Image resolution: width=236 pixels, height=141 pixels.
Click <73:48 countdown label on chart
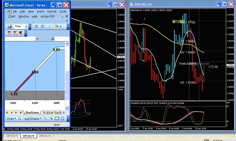tap(213, 67)
